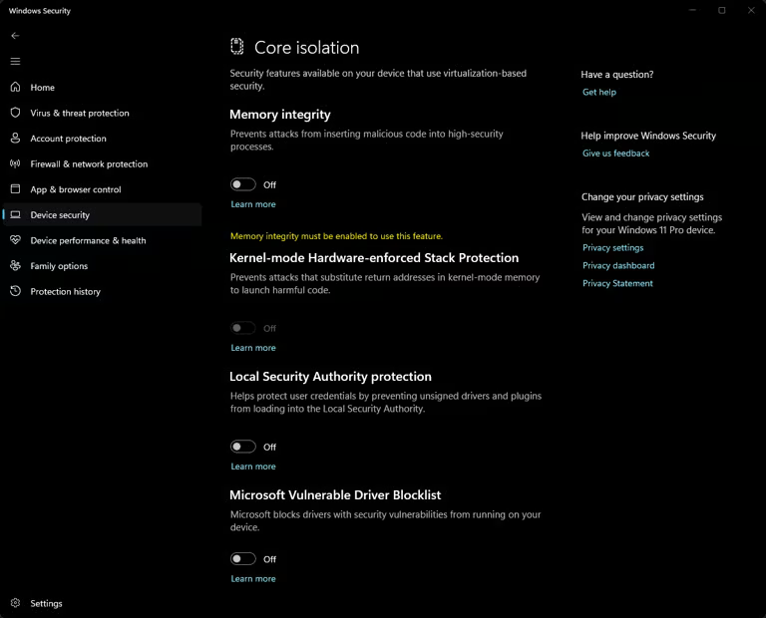Turn on Local Security Authority protection
The image size is (766, 618).
(x=242, y=447)
